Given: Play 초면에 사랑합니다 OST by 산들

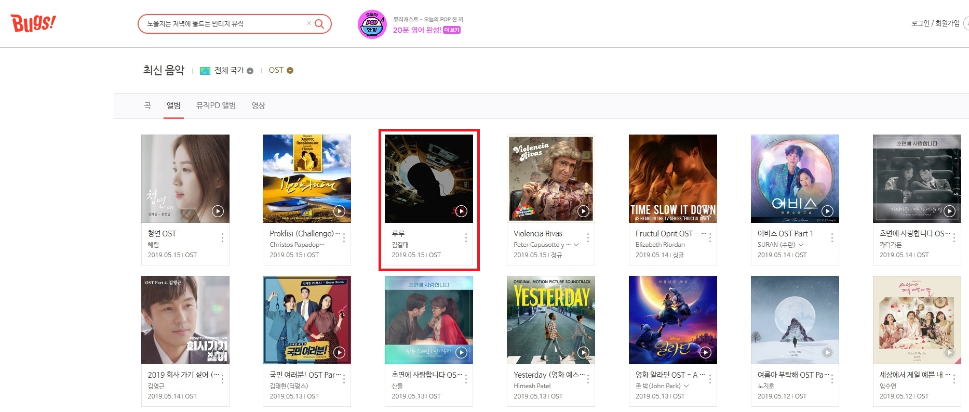Looking at the screenshot, I should 461,352.
